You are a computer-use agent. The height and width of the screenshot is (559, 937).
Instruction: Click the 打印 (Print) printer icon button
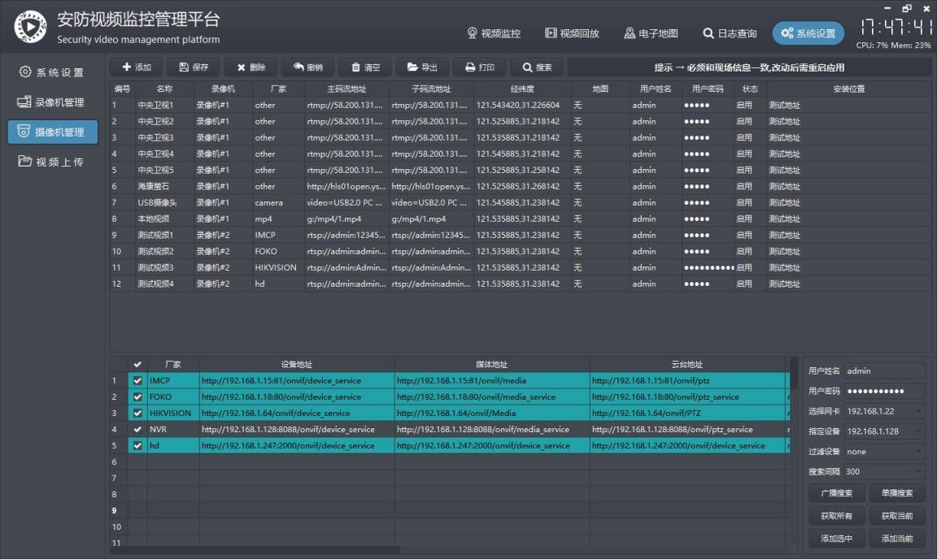click(480, 67)
